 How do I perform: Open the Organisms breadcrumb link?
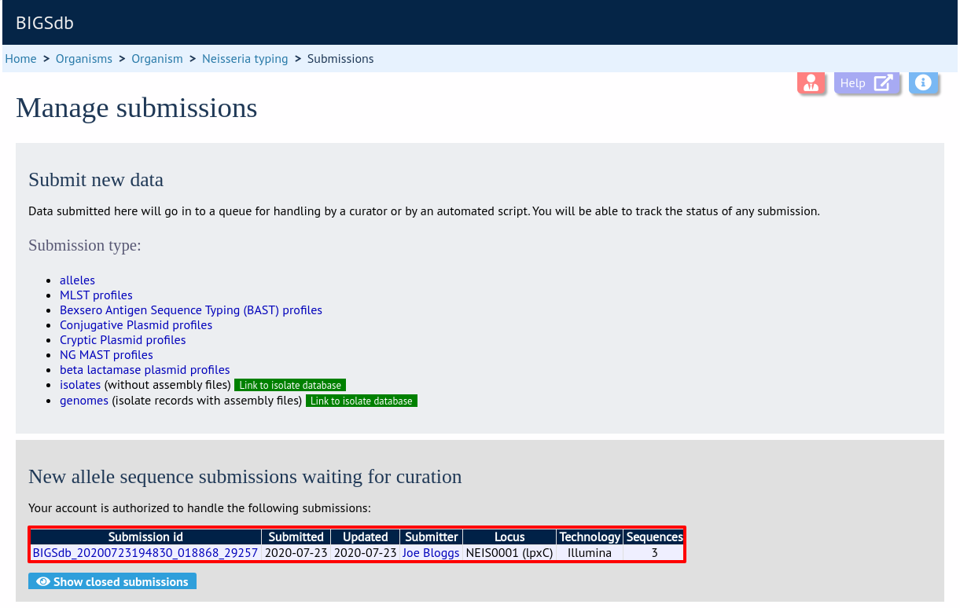tap(84, 59)
